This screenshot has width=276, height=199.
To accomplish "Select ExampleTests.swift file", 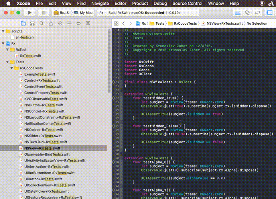I will [x=39, y=74].
